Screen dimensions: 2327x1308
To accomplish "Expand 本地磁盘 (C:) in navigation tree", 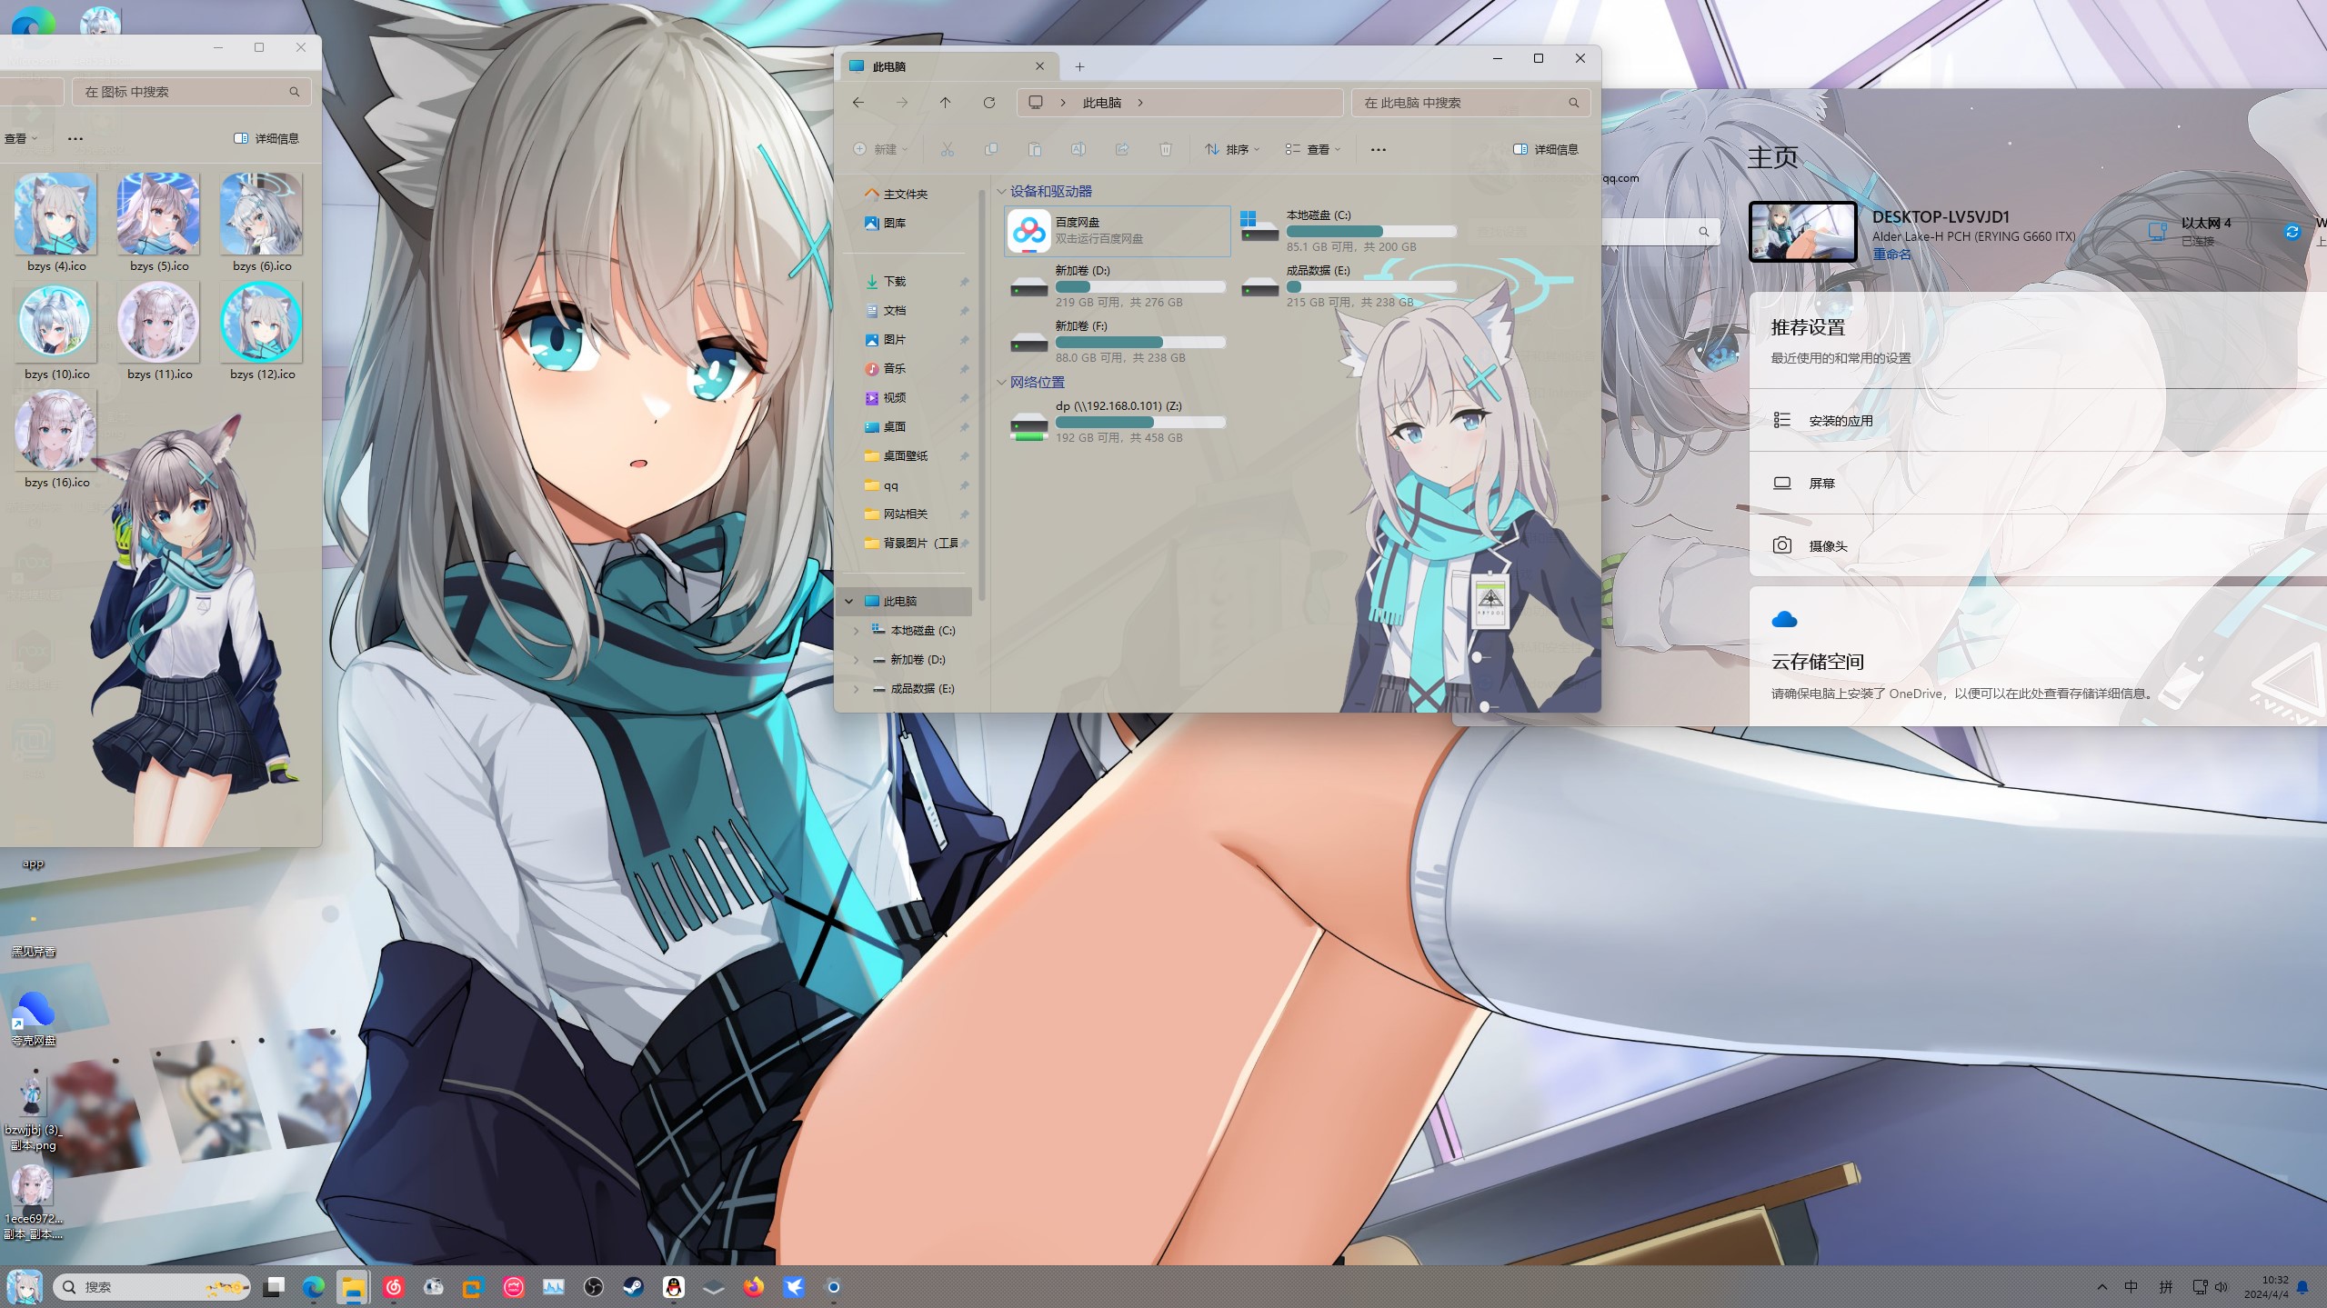I will coord(856,630).
